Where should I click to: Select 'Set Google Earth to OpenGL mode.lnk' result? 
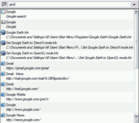coord(67,55)
